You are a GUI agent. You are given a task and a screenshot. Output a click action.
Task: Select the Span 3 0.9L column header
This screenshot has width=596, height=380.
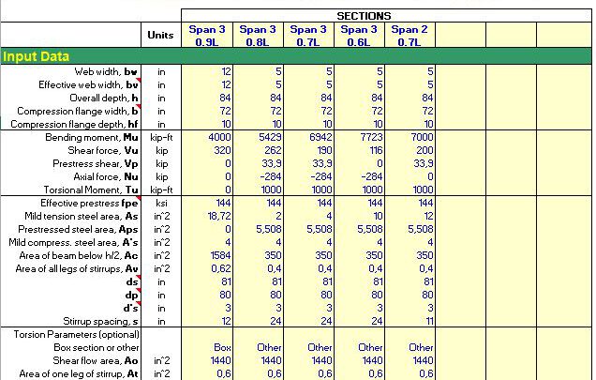coord(207,36)
